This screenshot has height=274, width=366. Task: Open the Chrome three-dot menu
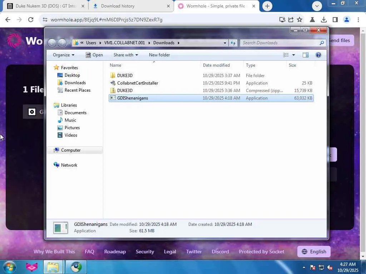pos(358,20)
